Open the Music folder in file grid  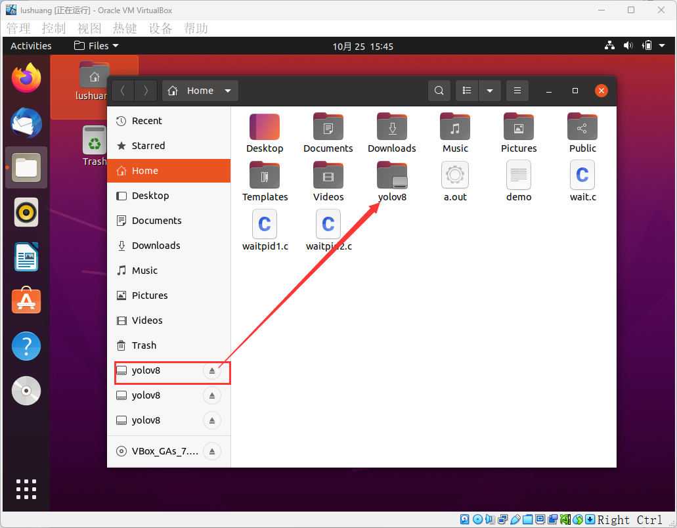click(x=455, y=133)
